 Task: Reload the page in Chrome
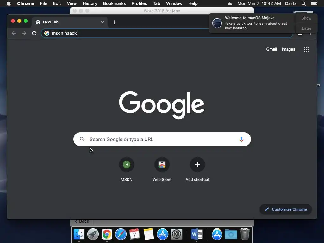click(34, 33)
